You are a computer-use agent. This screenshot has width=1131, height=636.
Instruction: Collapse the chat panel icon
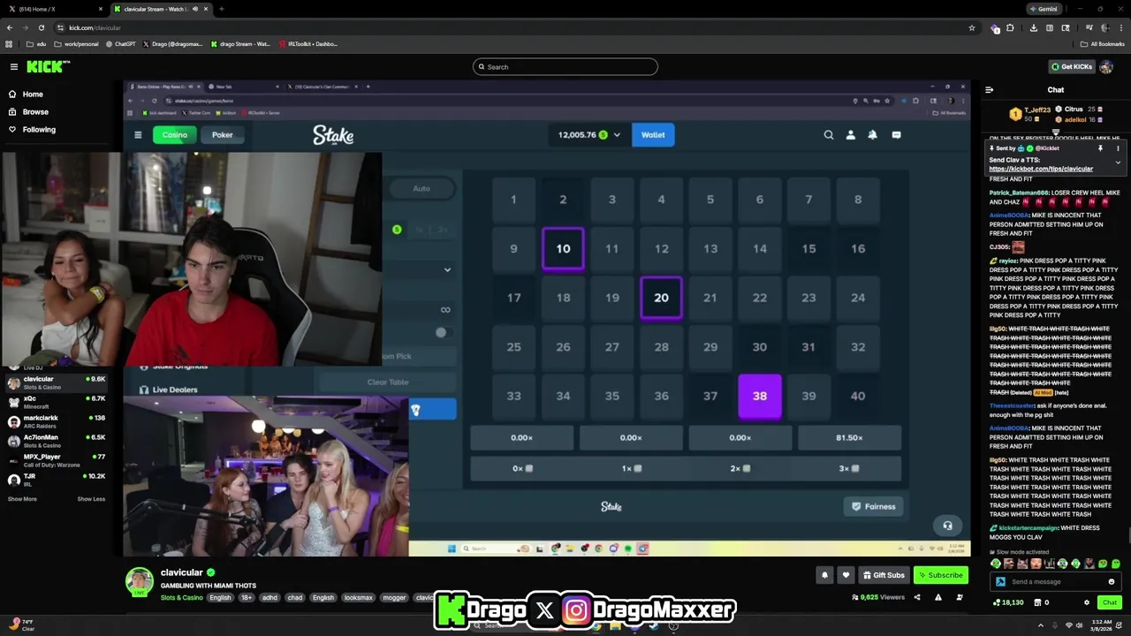tap(989, 89)
